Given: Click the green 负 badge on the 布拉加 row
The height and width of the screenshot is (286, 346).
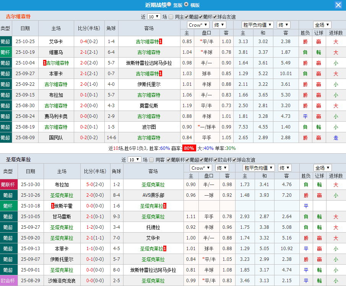Looking at the screenshot, I should tap(305, 184).
